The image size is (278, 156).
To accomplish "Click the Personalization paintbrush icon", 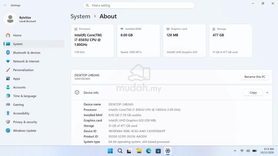I will [x=8, y=70].
